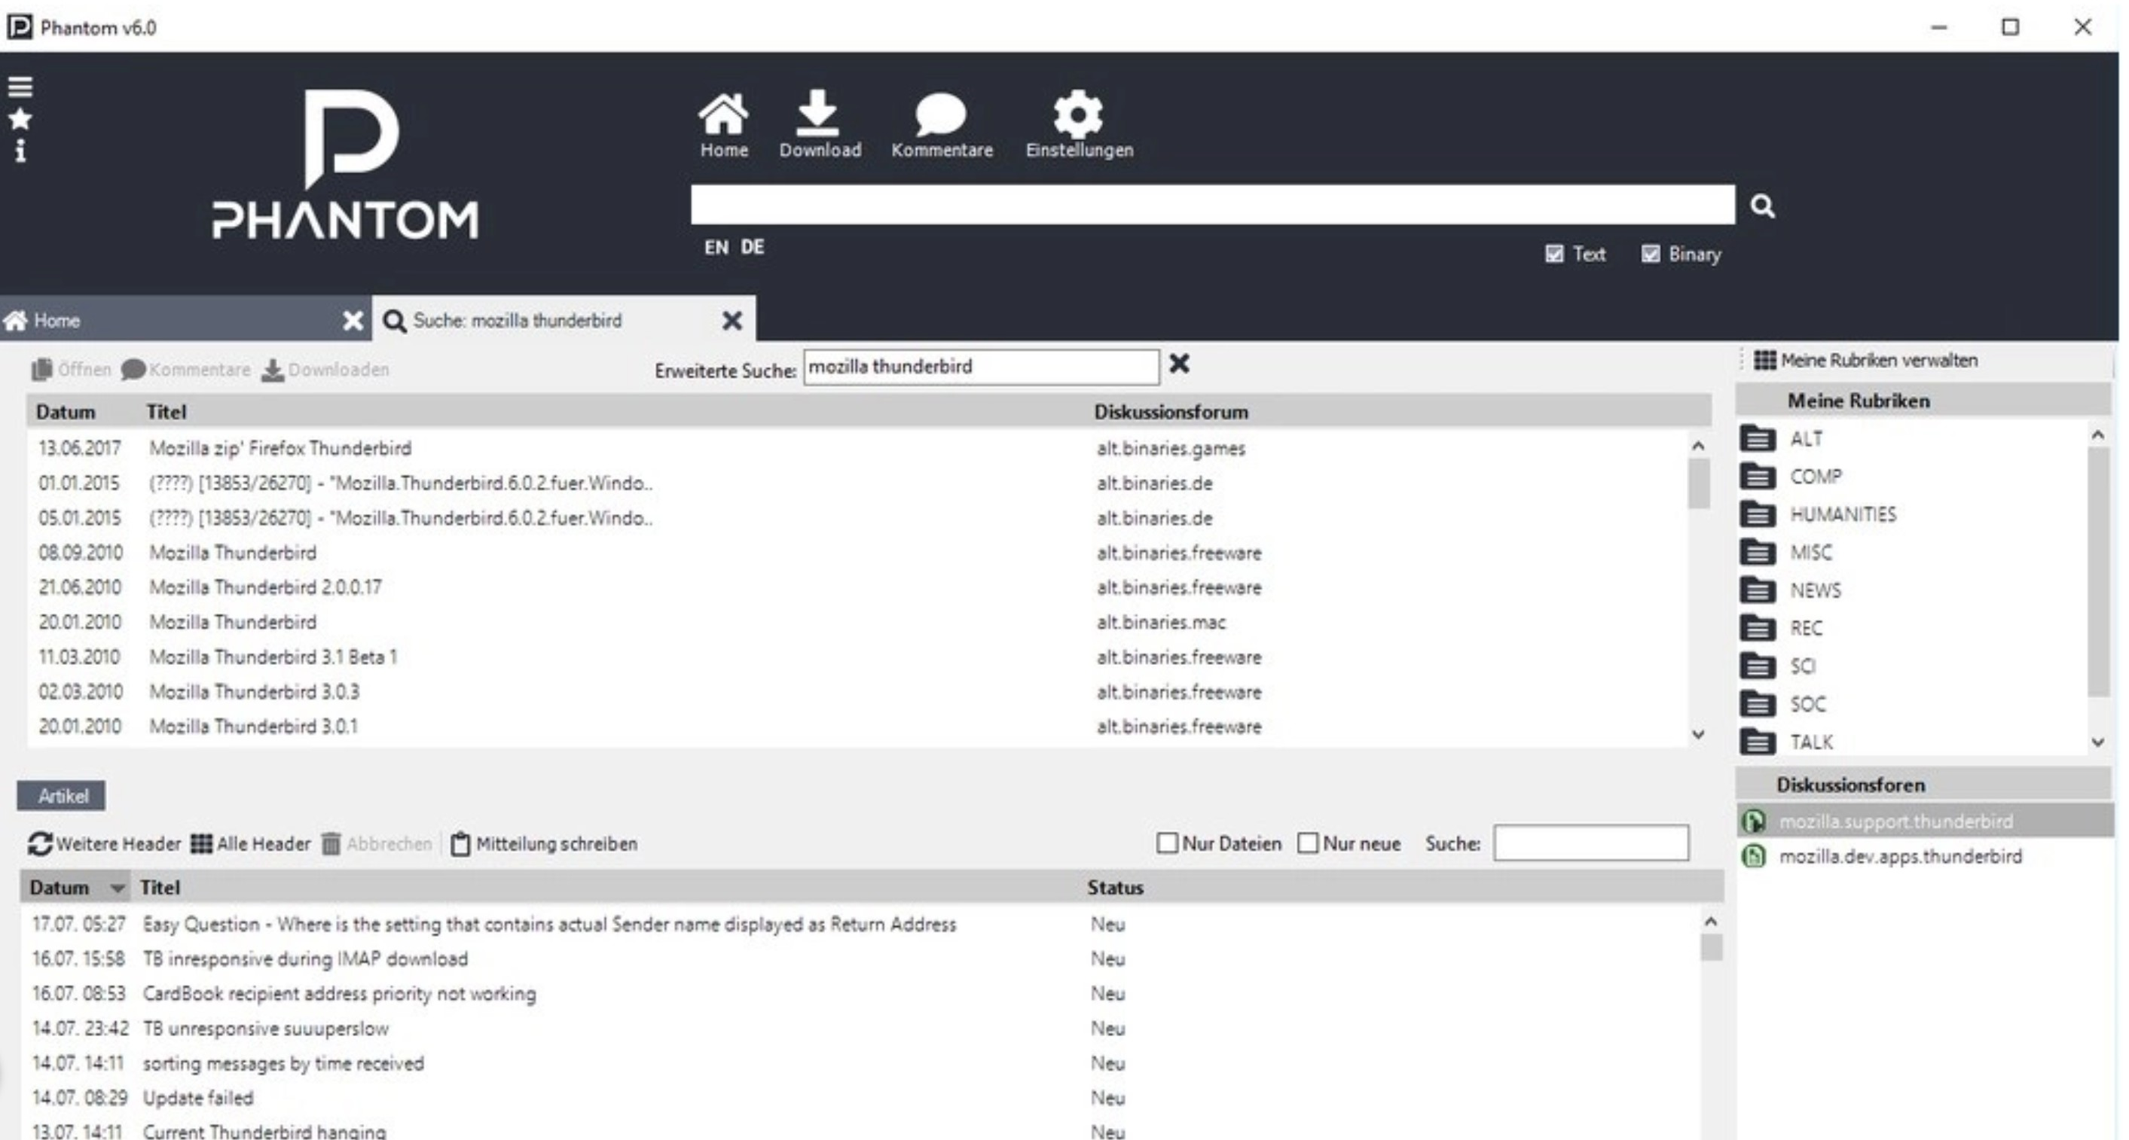Toggle the Binary checkbox
The width and height of the screenshot is (2129, 1140).
click(x=1650, y=254)
